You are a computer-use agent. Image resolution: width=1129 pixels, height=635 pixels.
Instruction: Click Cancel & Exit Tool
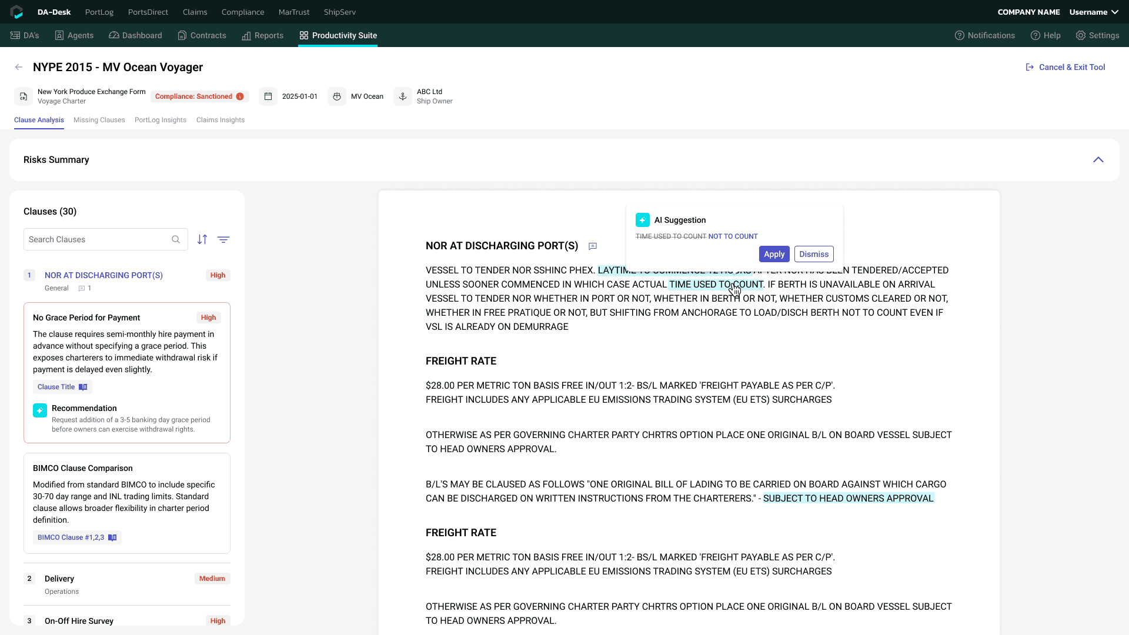coord(1065,67)
